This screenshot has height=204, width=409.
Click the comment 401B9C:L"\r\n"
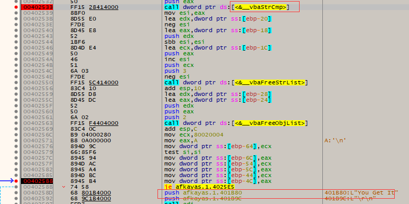pos(350,199)
